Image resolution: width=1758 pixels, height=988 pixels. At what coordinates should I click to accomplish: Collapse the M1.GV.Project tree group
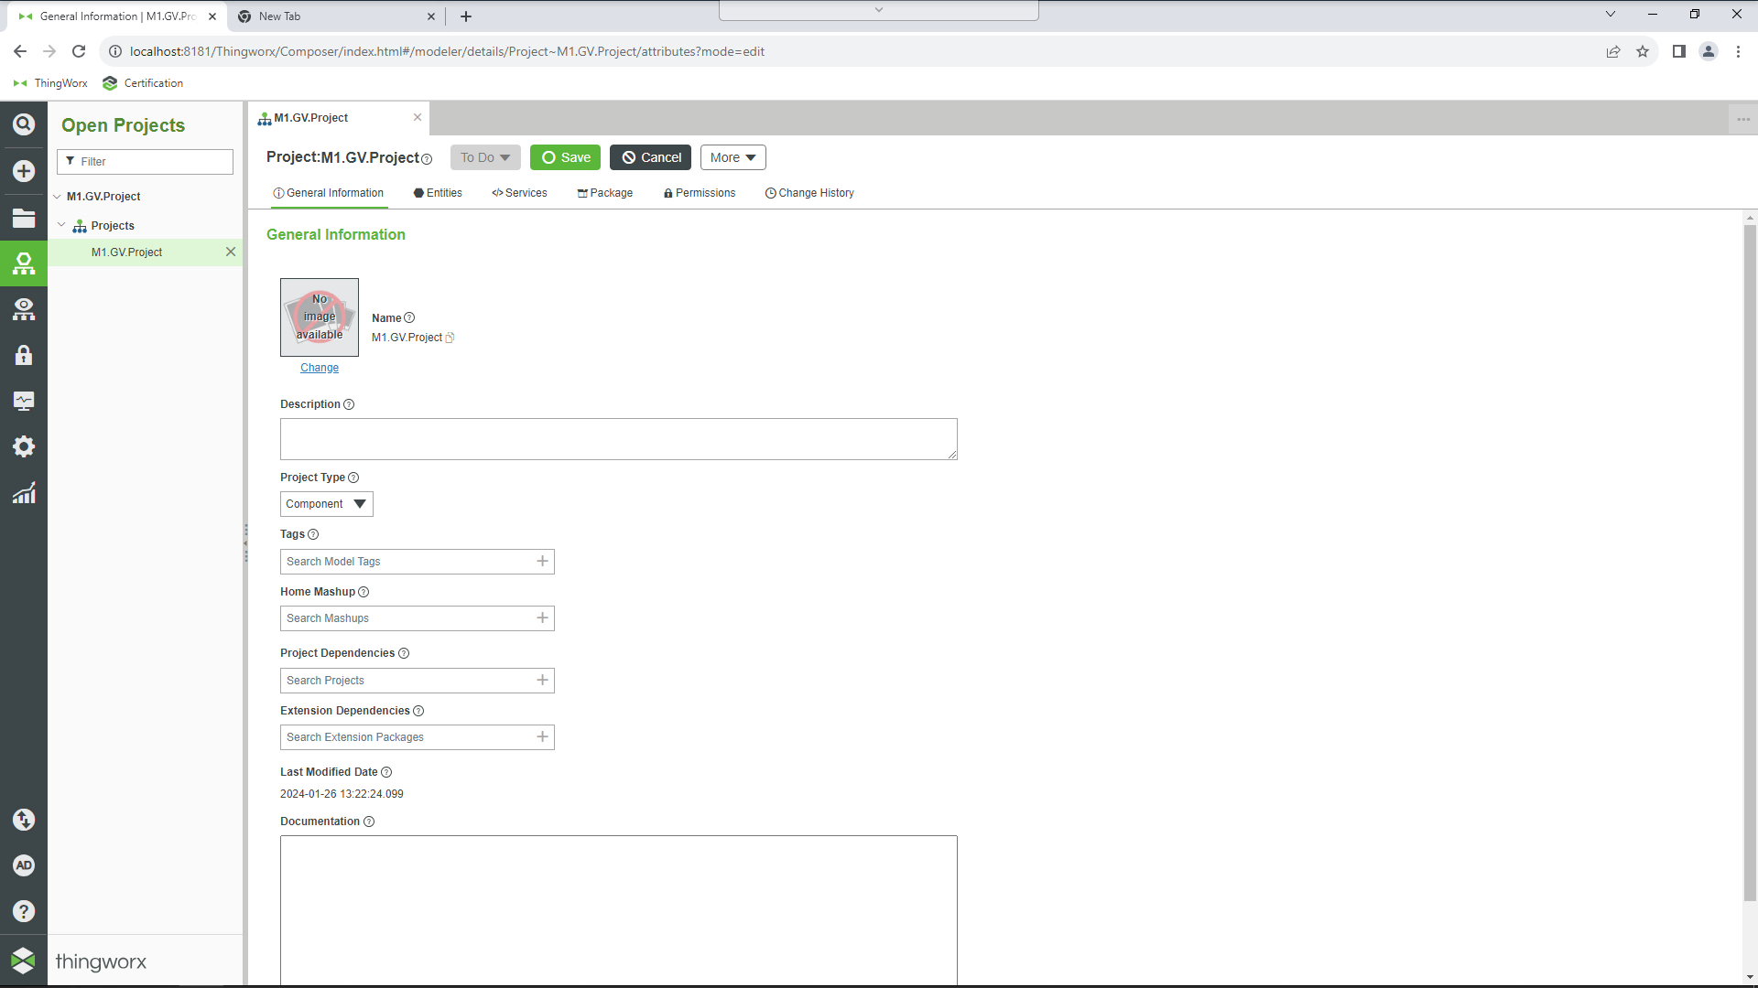(58, 197)
